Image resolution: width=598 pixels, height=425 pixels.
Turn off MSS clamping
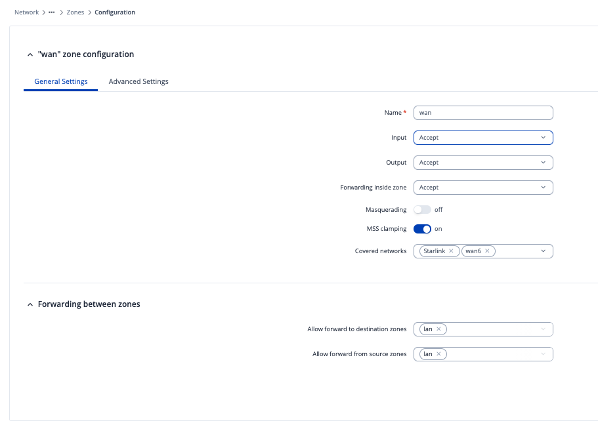(422, 229)
